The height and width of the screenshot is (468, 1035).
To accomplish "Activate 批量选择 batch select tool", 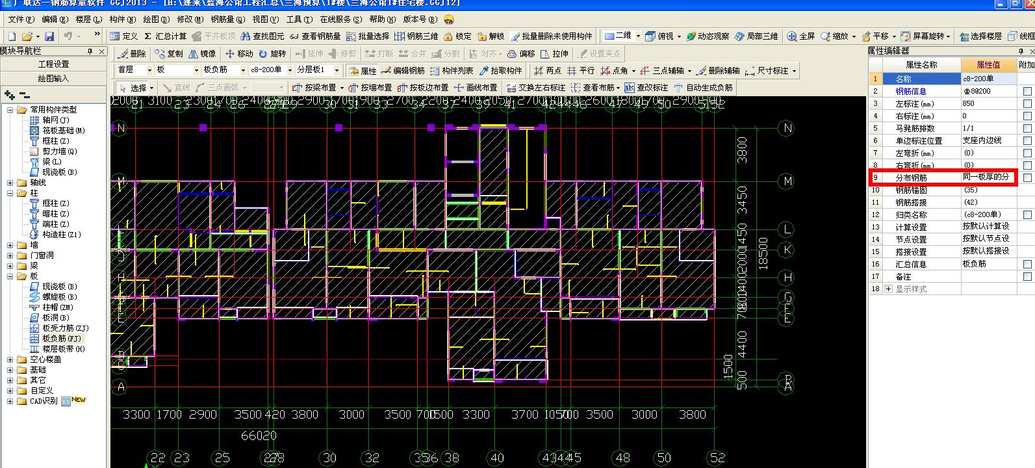I will 368,36.
